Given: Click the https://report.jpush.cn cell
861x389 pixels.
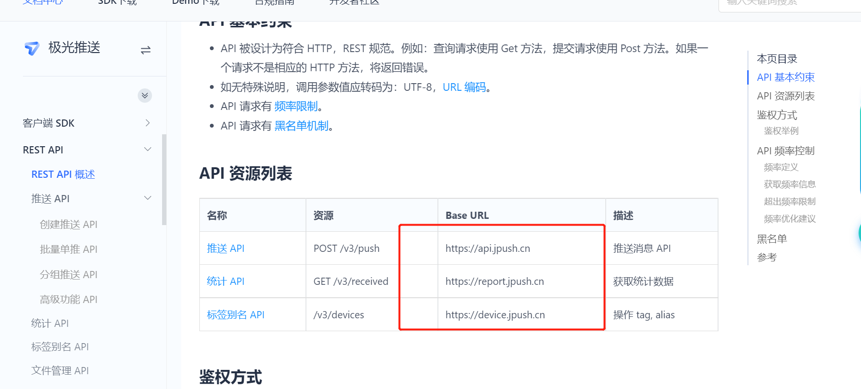Looking at the screenshot, I should coord(522,281).
